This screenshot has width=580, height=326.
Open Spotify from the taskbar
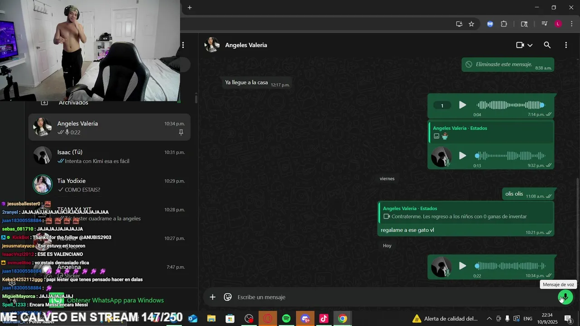(x=286, y=319)
